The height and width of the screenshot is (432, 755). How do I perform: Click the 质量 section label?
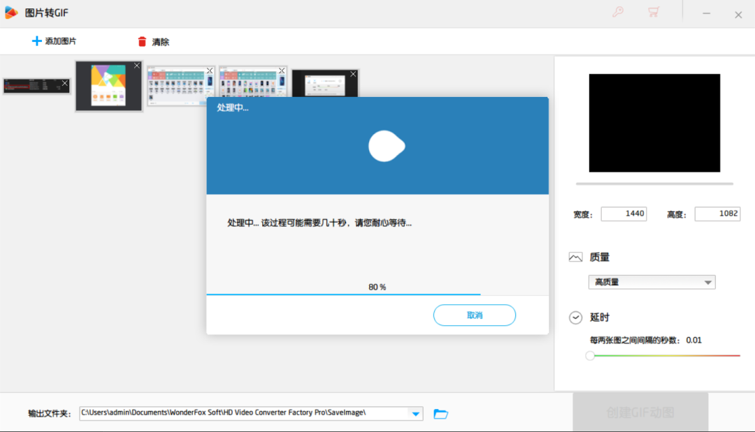[600, 257]
